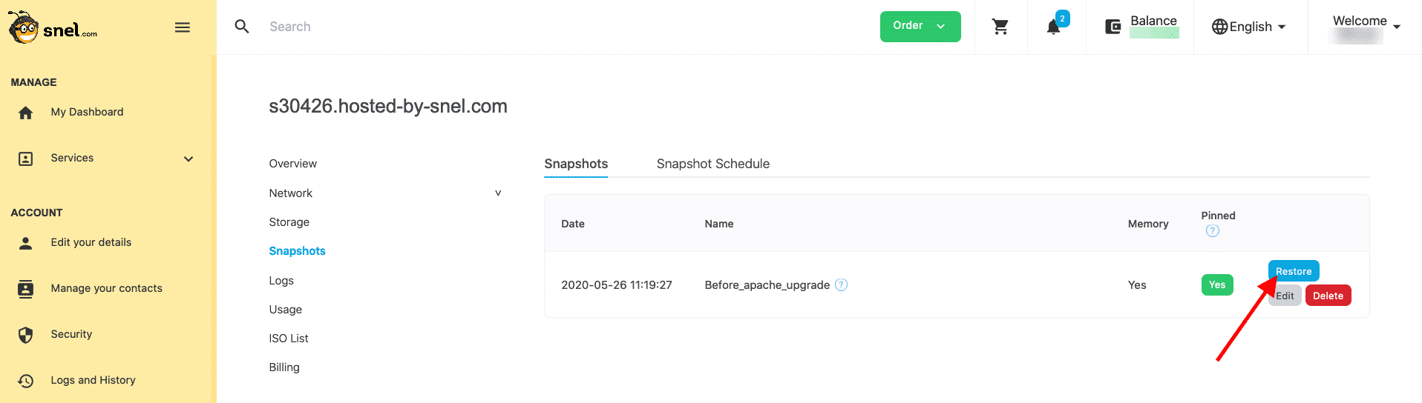Open notifications bell with 2 alerts
Viewport: 1422px width, 403px height.
click(1053, 27)
